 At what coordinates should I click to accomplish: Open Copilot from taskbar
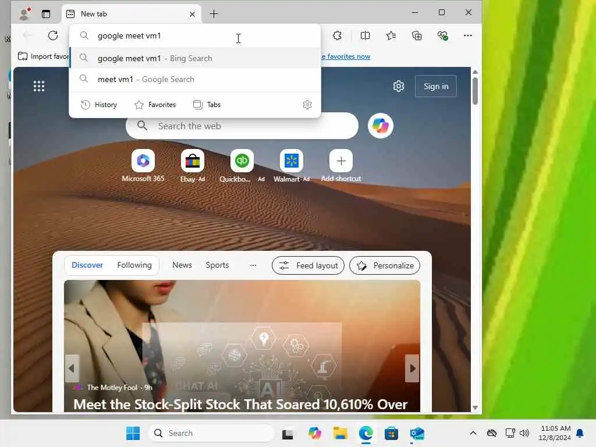coord(315,433)
